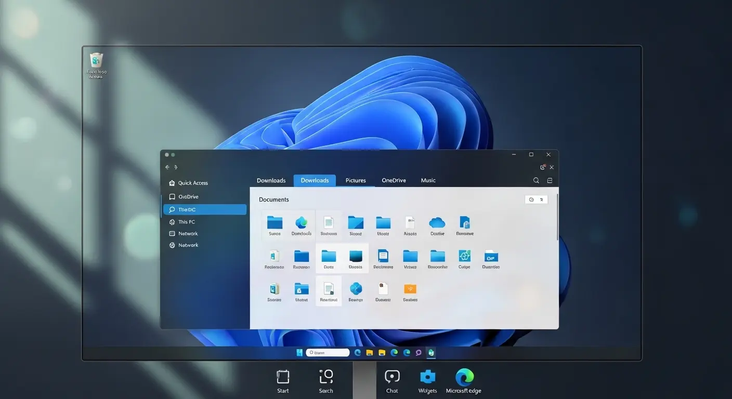Click the layout icon right of magnifier
Viewport: 732px width, 399px height.
click(550, 180)
